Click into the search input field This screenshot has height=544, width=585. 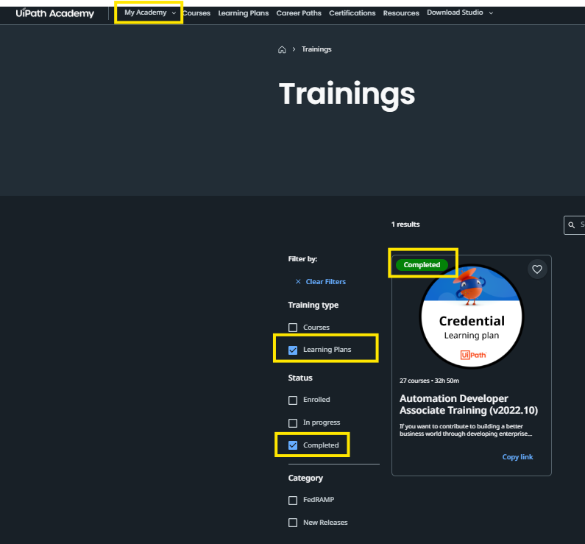(x=574, y=225)
